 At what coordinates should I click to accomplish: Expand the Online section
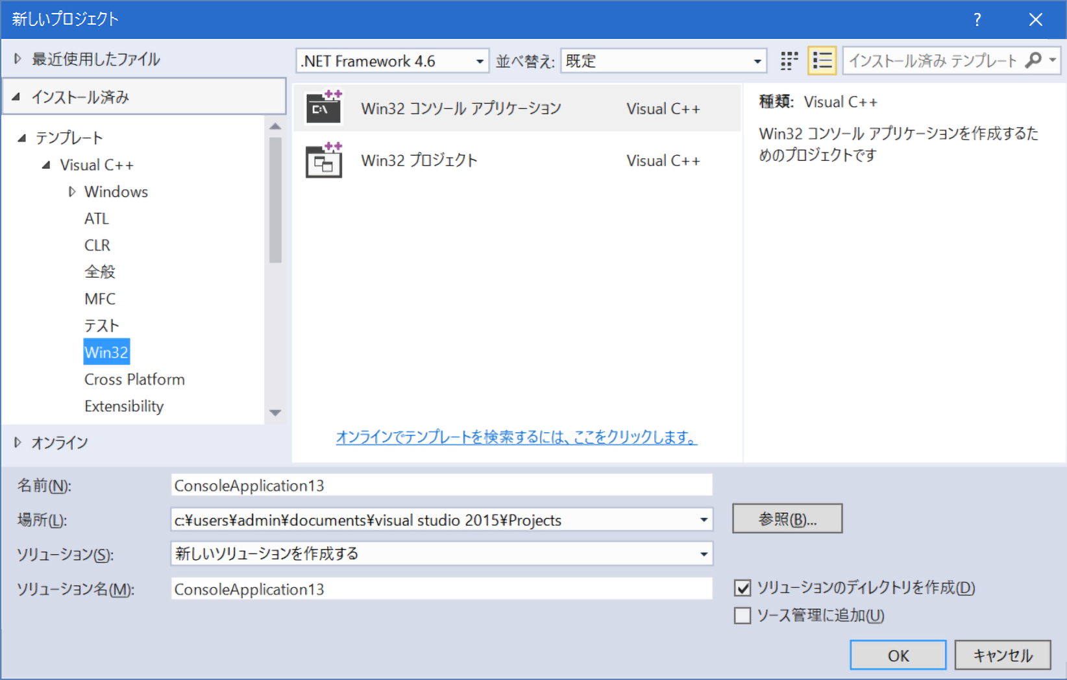[x=18, y=443]
